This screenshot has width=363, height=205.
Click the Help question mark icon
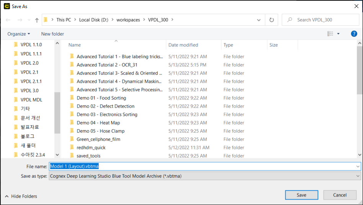354,34
